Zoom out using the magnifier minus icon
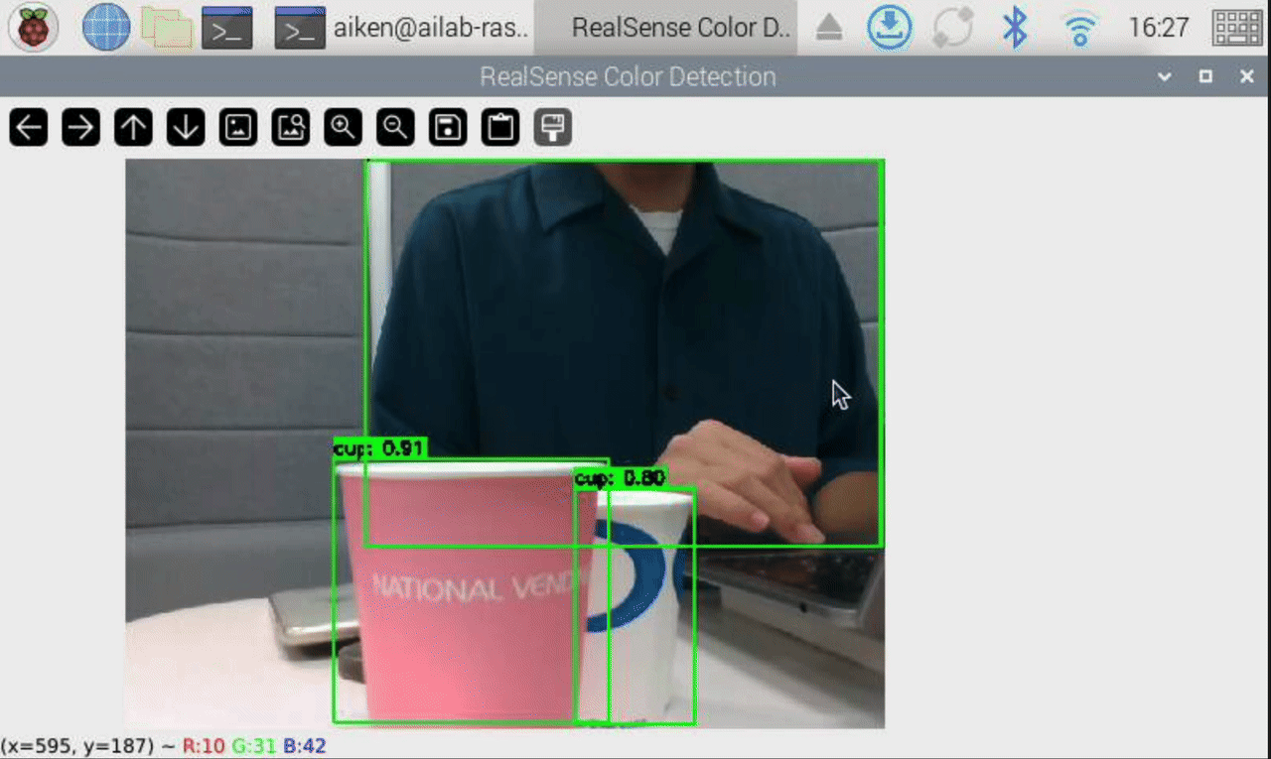This screenshot has height=759, width=1271. 395,127
